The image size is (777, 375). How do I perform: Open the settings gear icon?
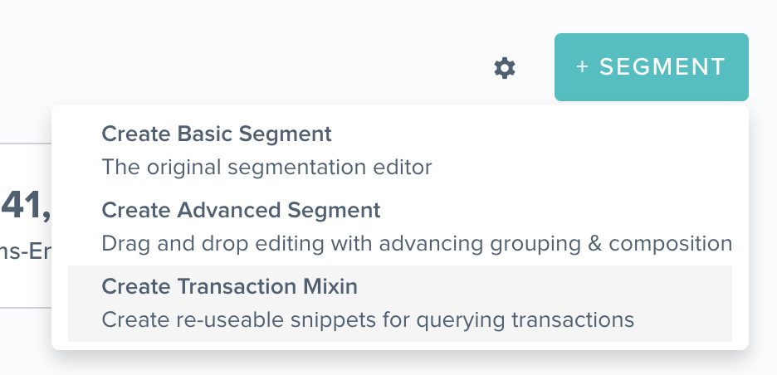click(x=505, y=67)
